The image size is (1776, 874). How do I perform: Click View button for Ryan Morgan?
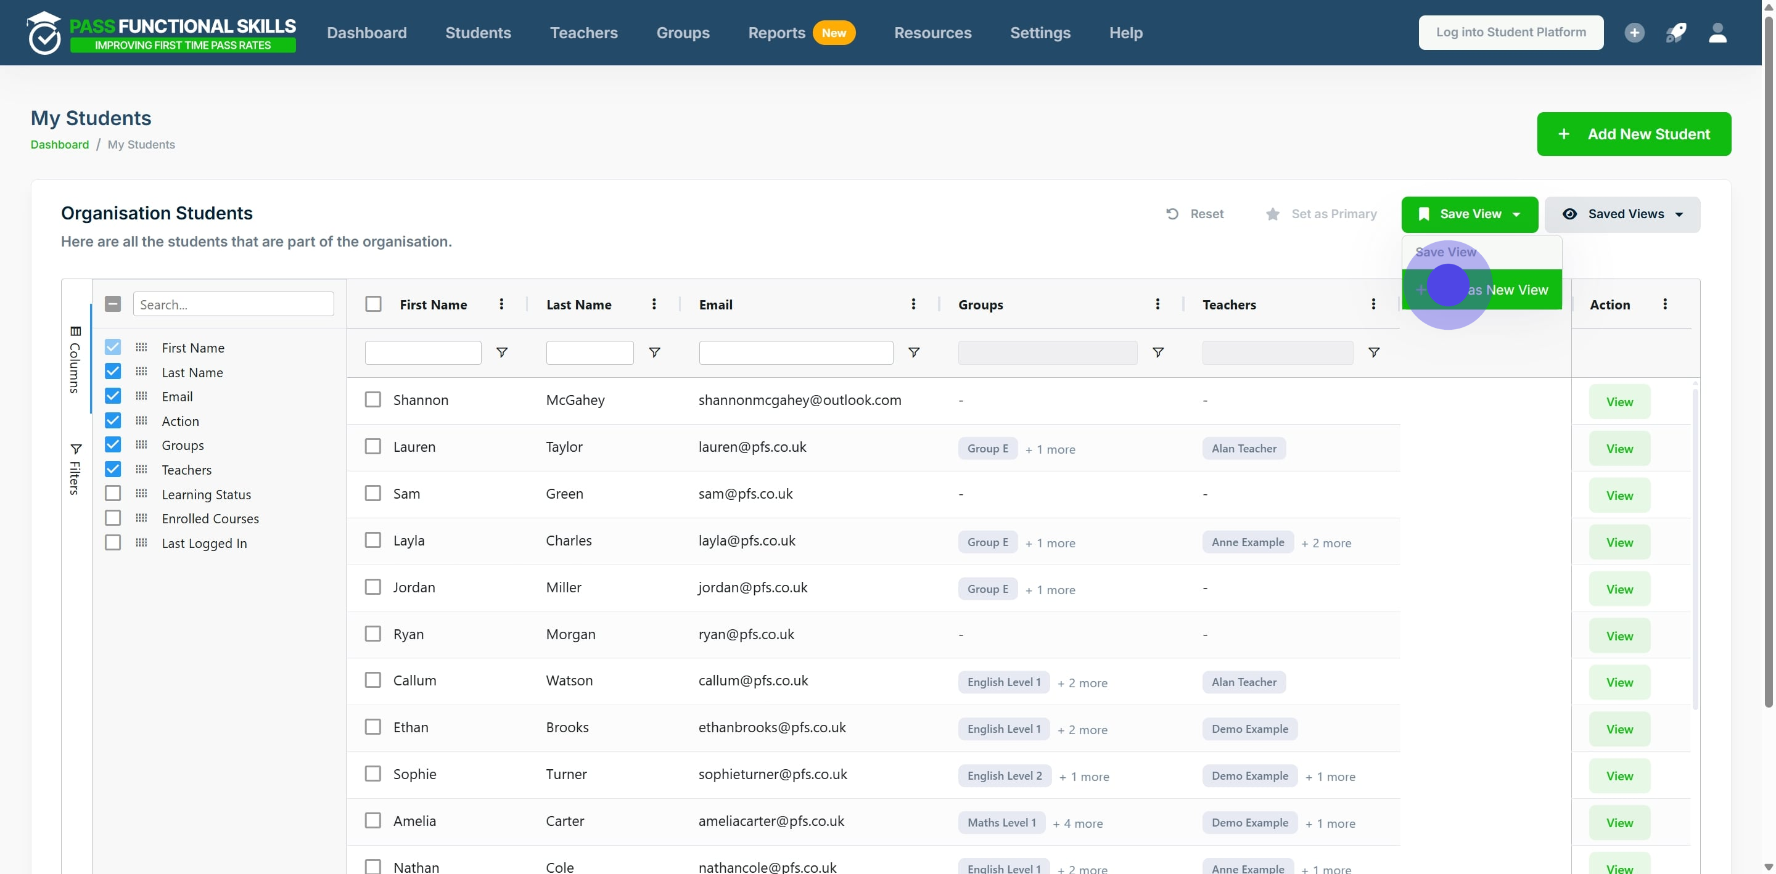coord(1619,635)
